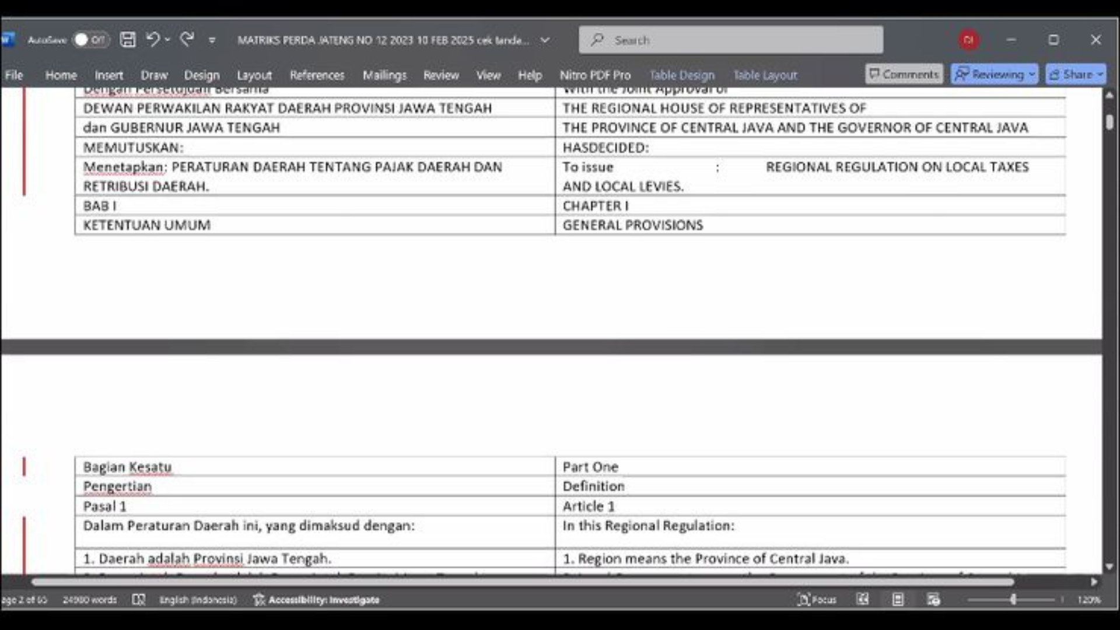The width and height of the screenshot is (1120, 630).
Task: Open the Share dropdown button
Action: [1076, 74]
